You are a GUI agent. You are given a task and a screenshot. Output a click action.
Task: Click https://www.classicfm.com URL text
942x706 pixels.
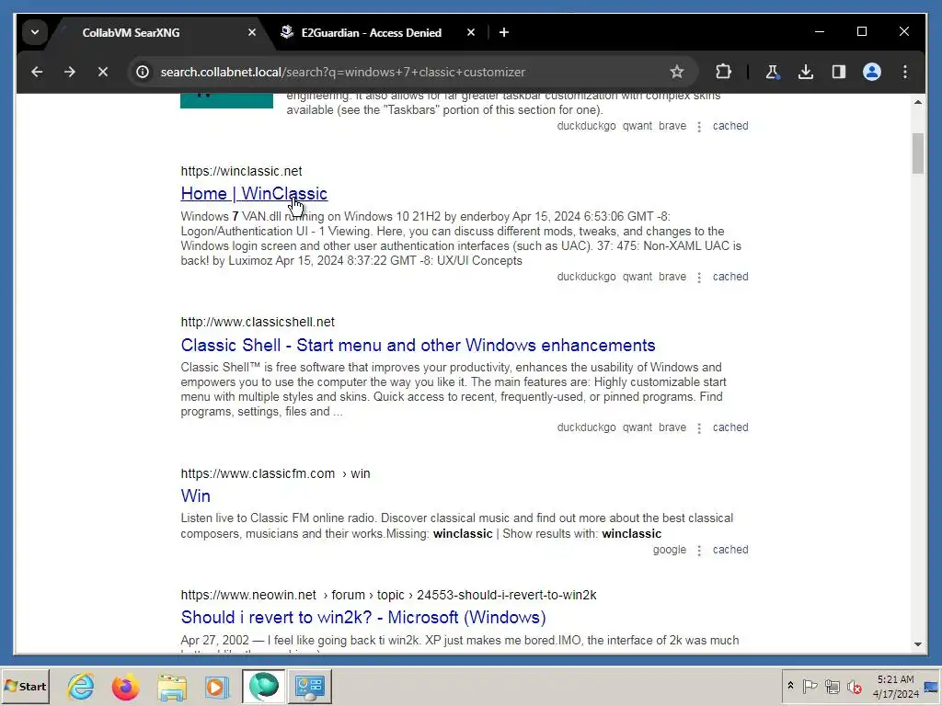pos(258,473)
